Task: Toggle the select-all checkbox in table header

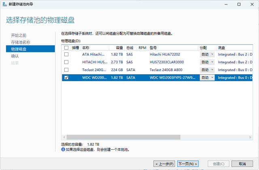Action: (x=66, y=48)
